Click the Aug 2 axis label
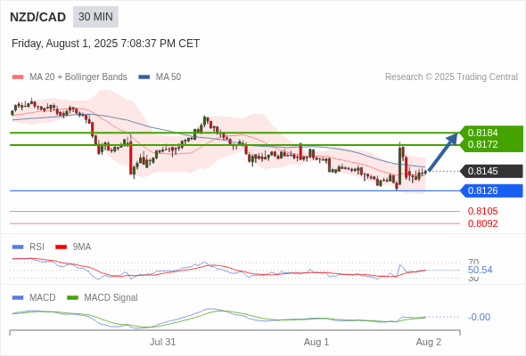 429,342
